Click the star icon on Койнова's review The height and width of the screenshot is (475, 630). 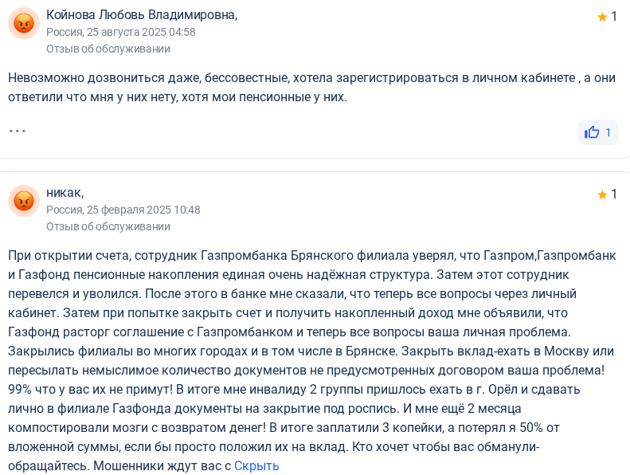point(602,17)
